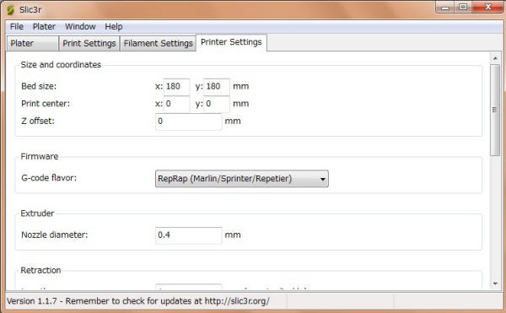506x313 pixels.
Task: Select the Printer Settings tab
Action: pos(231,42)
